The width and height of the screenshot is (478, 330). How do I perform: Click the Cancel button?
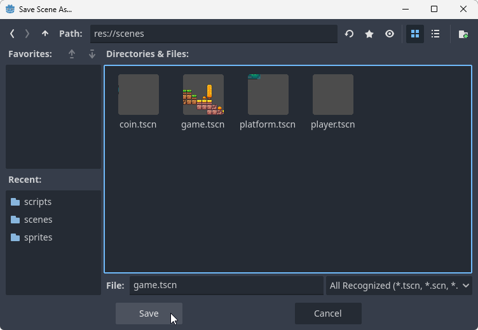point(328,313)
